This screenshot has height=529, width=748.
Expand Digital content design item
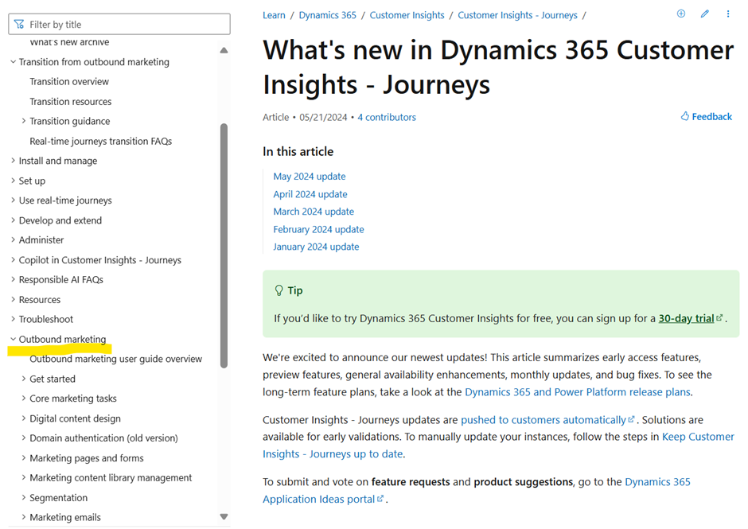(23, 418)
